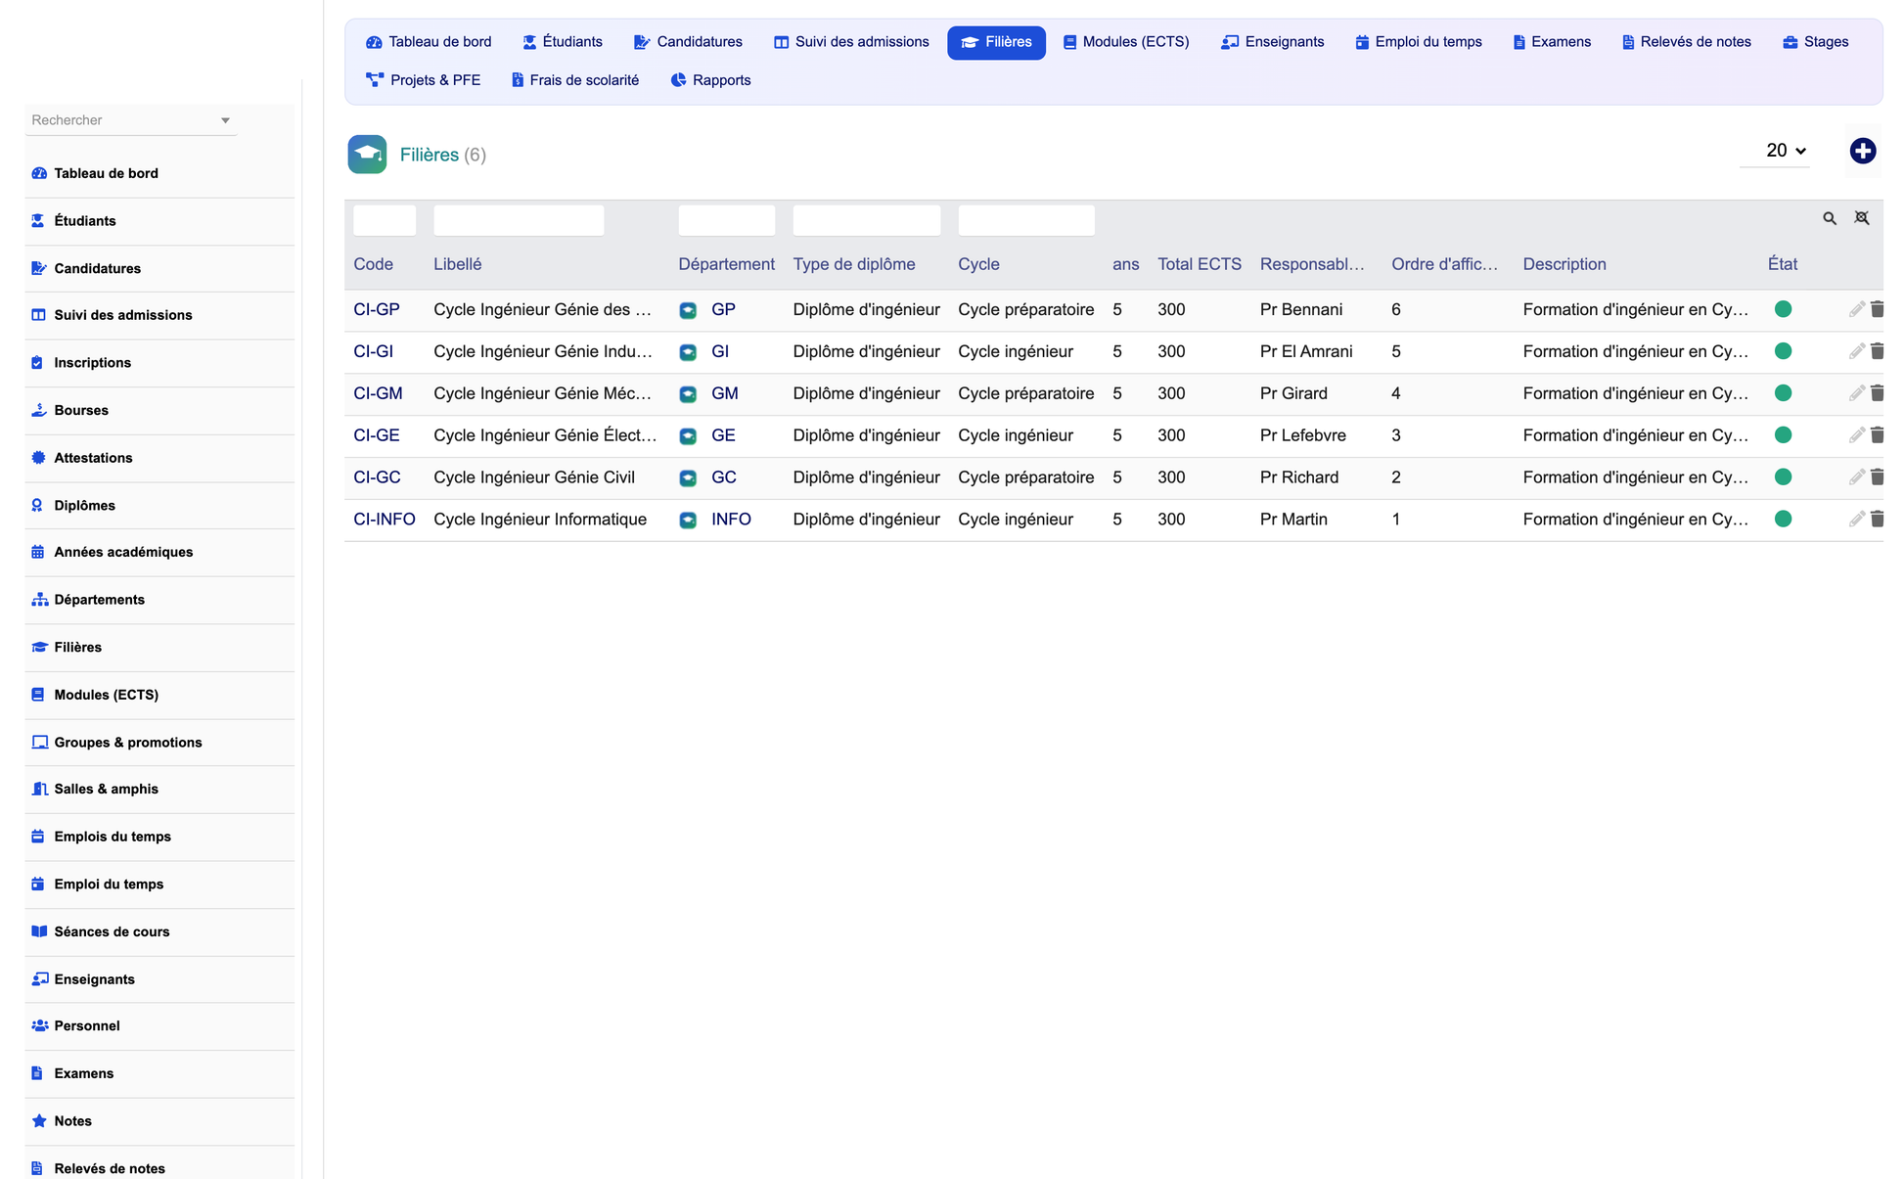
Task: Click the GP department icon
Action: [688, 310]
